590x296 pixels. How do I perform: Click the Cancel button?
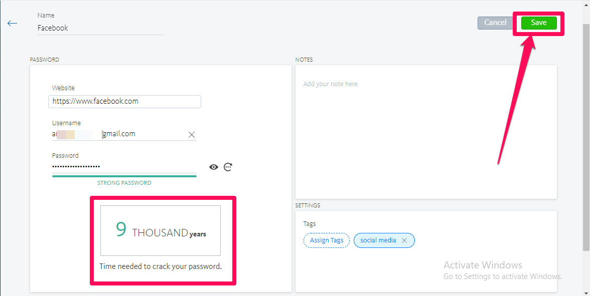click(x=495, y=23)
